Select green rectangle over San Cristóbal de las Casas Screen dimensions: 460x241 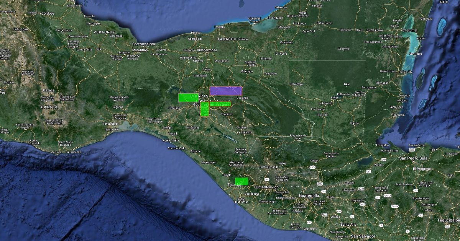[220, 104]
